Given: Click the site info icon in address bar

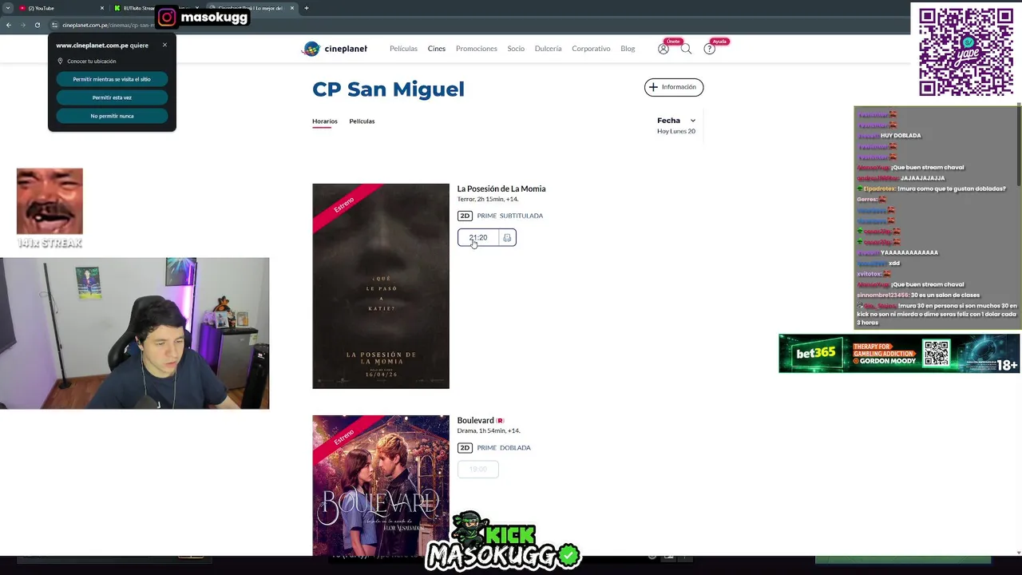Looking at the screenshot, I should (x=54, y=25).
